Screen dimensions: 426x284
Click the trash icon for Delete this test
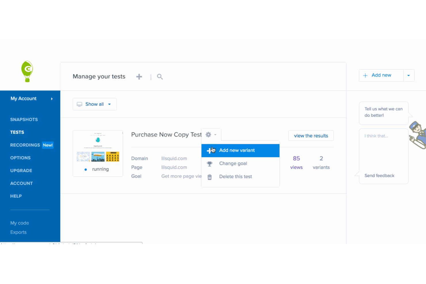pyautogui.click(x=210, y=177)
